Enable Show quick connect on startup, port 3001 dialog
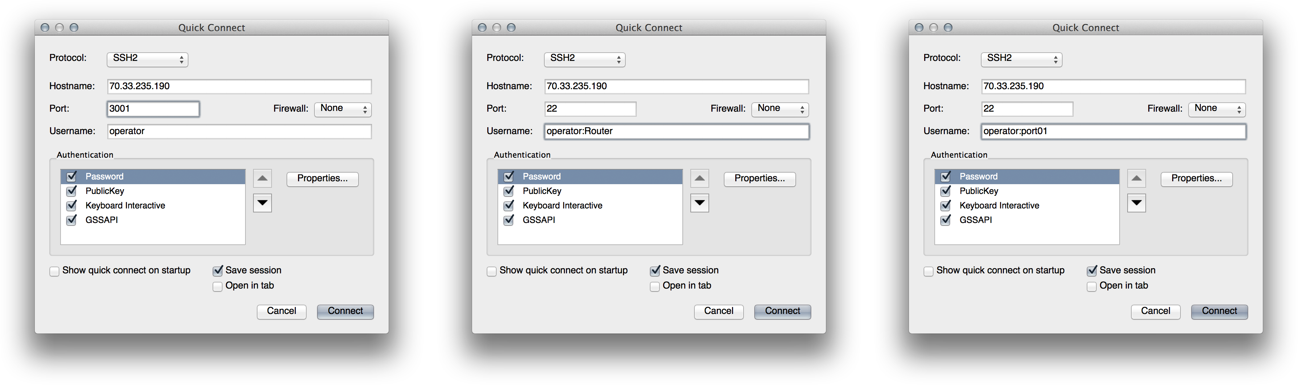Screen dimensions: 1298x385 tap(54, 271)
